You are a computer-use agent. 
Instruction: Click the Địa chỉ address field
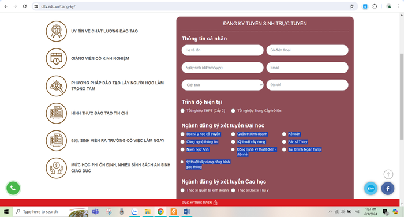(x=308, y=85)
